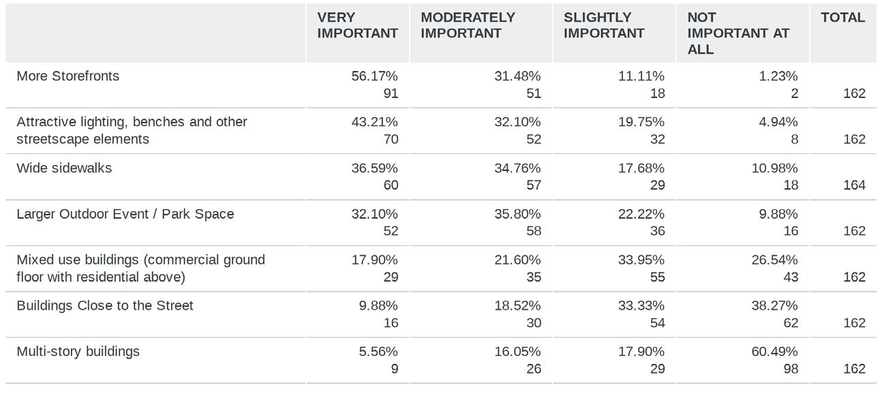Viewport: 895px width, 396px height.
Task: Select the Mixed use buildings row label
Action: tap(140, 269)
